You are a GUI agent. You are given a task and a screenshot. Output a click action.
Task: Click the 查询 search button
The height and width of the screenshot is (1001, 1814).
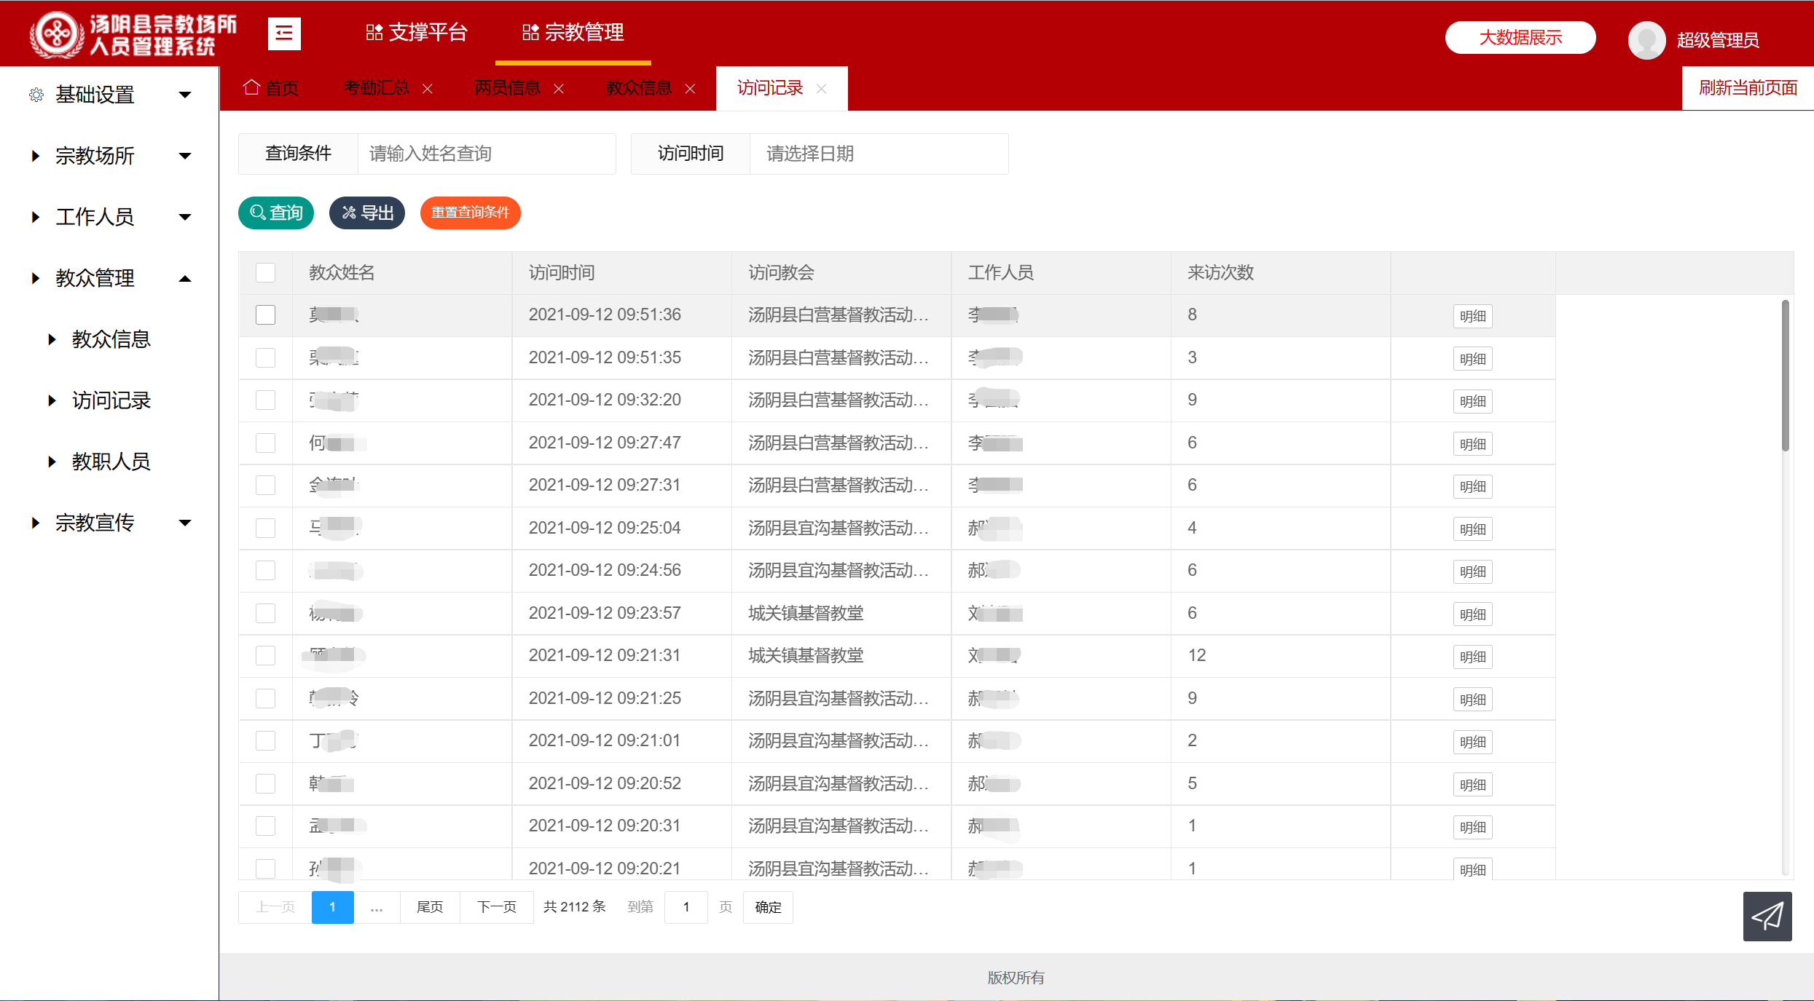[276, 213]
